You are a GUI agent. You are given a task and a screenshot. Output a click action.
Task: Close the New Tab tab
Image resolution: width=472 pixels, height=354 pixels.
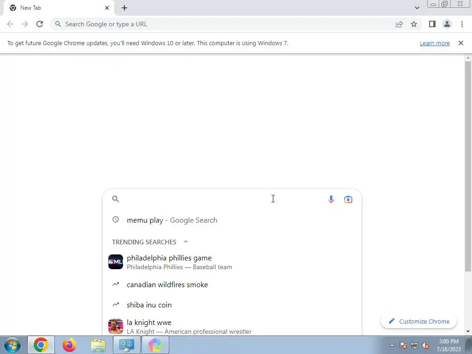click(x=107, y=8)
